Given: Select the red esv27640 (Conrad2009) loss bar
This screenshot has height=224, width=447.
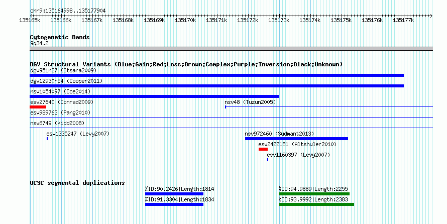Looking at the screenshot, I should tap(38, 107).
